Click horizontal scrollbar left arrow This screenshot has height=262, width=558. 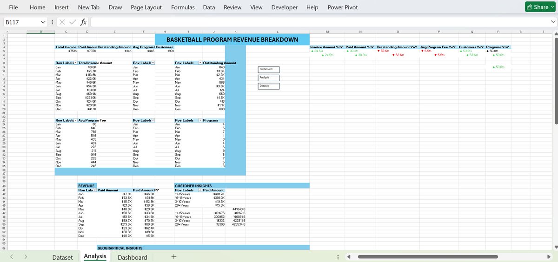pyautogui.click(x=349, y=256)
